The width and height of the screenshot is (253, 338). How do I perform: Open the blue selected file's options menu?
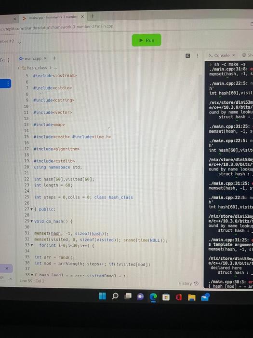(x=8, y=84)
